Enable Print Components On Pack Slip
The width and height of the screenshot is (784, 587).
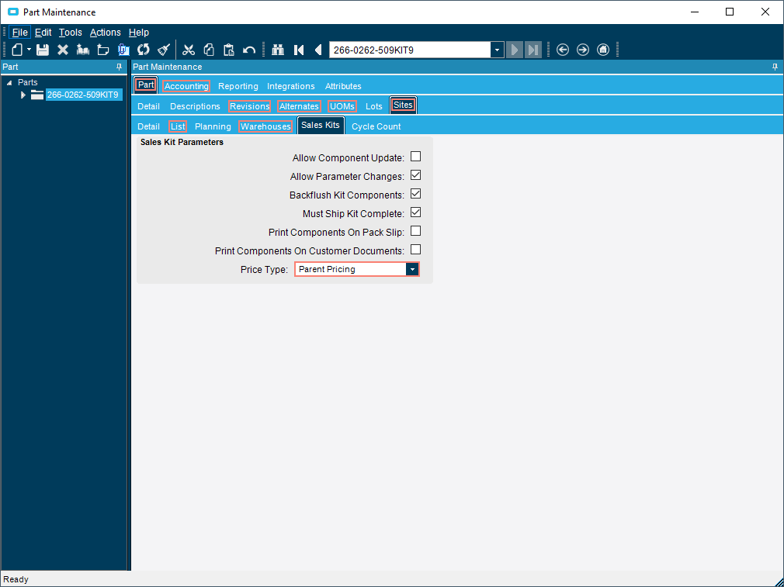pyautogui.click(x=415, y=231)
